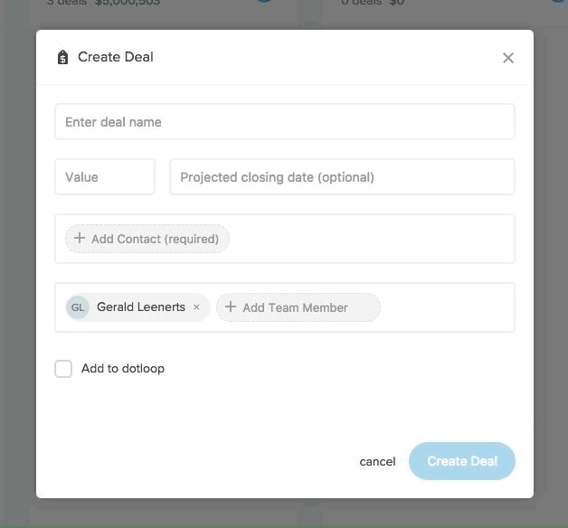The image size is (568, 528).
Task: Click empty space in team member box
Action: pos(448,307)
